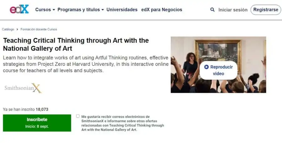Expand the Programas y títulos dropdown

click(x=81, y=10)
